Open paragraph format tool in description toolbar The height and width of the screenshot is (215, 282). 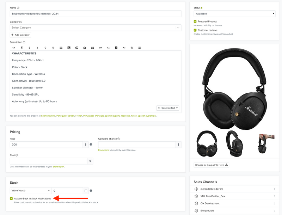pos(22,48)
